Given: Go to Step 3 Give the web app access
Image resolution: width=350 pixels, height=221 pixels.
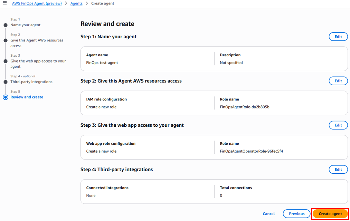Looking at the screenshot, I should 38,64.
